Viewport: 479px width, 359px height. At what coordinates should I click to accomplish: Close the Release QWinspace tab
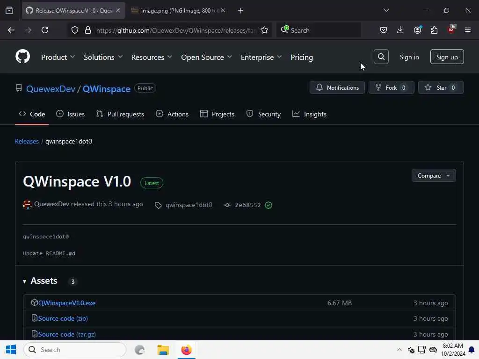[118, 10]
